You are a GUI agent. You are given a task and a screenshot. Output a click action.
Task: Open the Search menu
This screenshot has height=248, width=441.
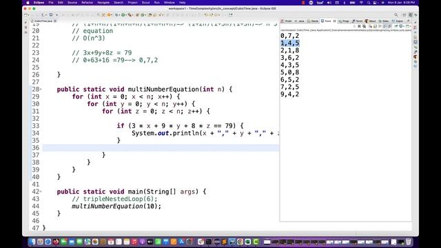pyautogui.click(x=119, y=3)
